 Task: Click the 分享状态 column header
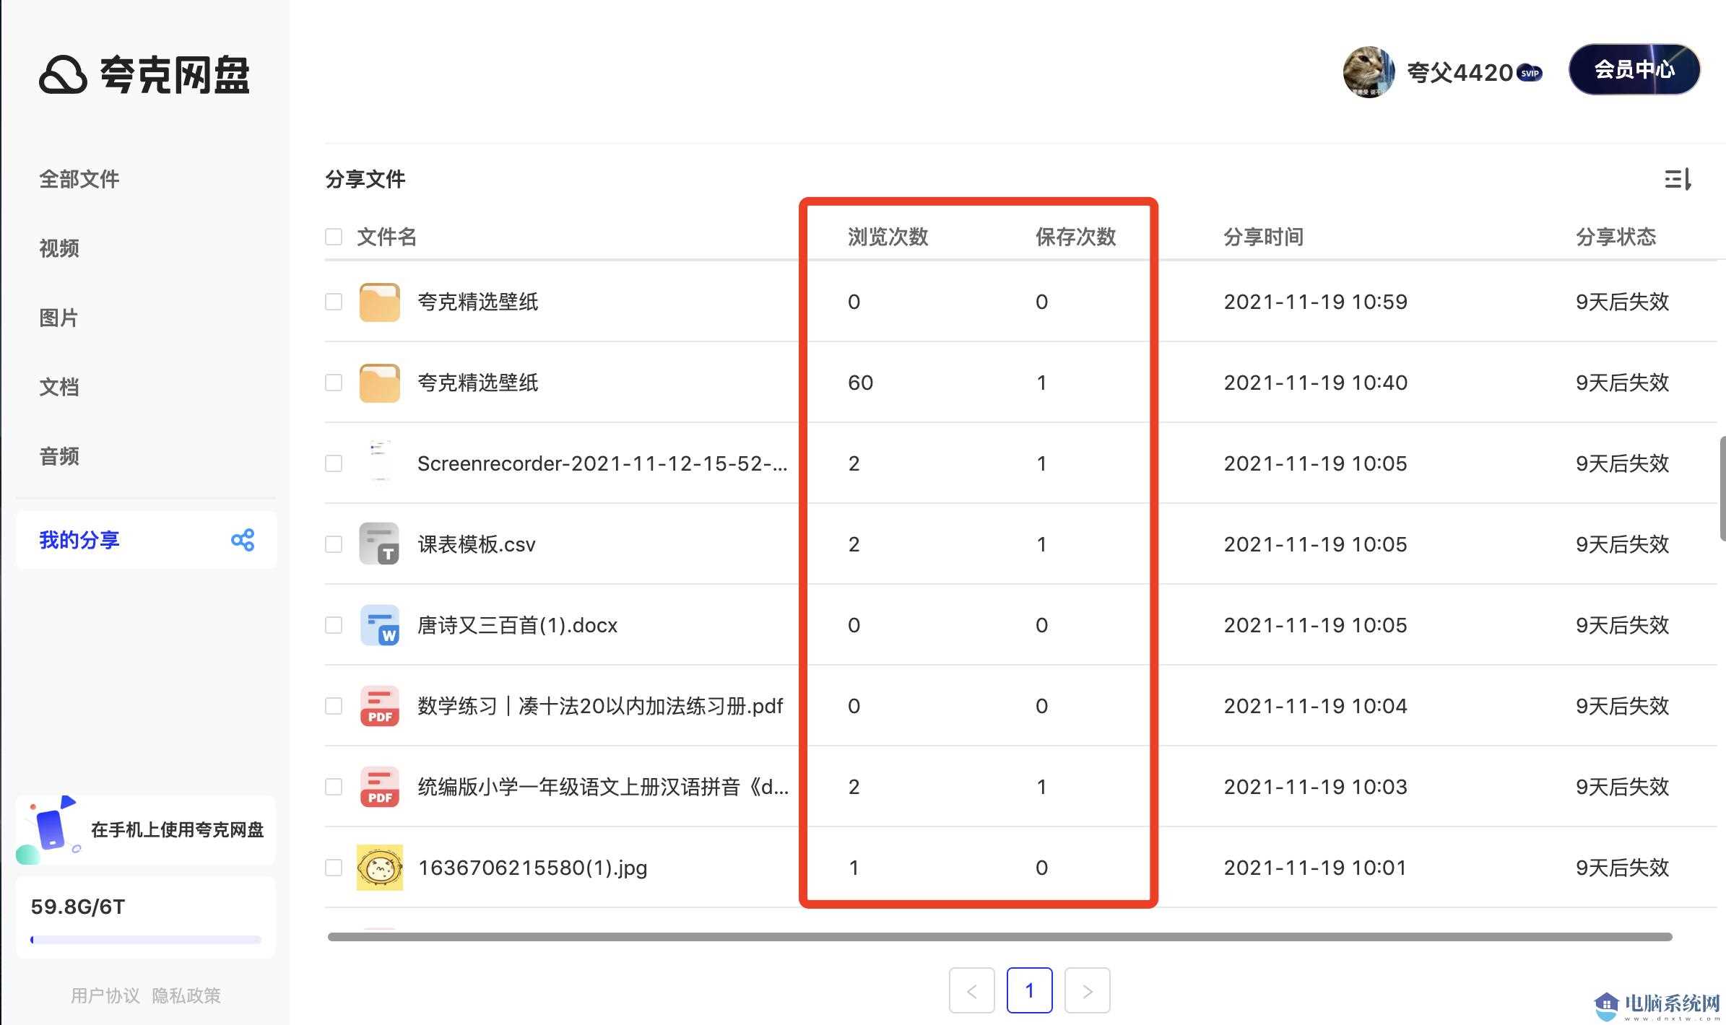pos(1616,237)
